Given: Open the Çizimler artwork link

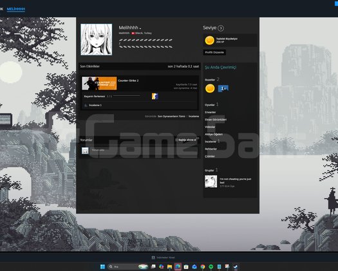Looking at the screenshot, I should pos(210,156).
